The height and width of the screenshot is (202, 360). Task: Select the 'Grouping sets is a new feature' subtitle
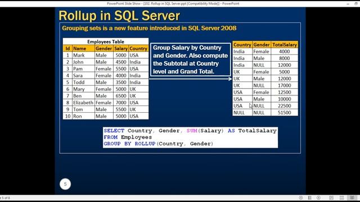click(x=149, y=28)
